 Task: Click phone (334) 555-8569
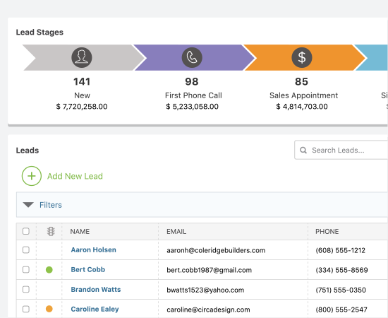click(x=341, y=270)
